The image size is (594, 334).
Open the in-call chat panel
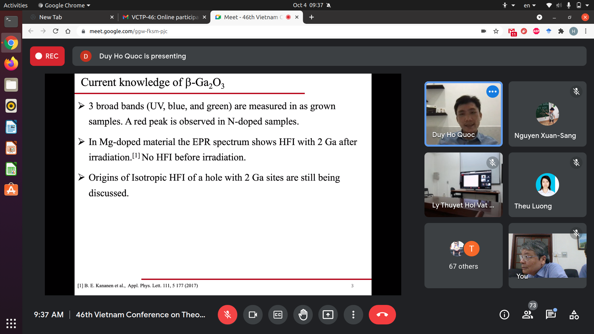point(551,315)
